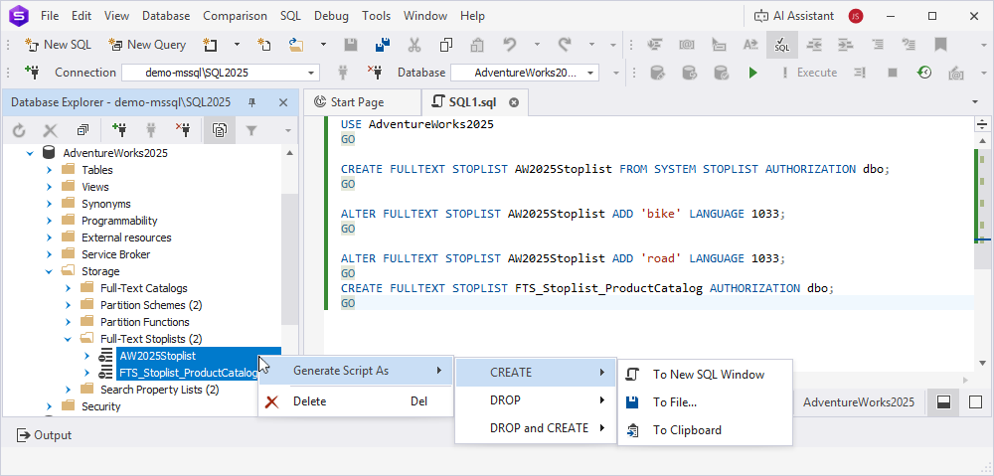994x476 pixels.
Task: Toggle the full editor layout icon
Action: pyautogui.click(x=975, y=402)
